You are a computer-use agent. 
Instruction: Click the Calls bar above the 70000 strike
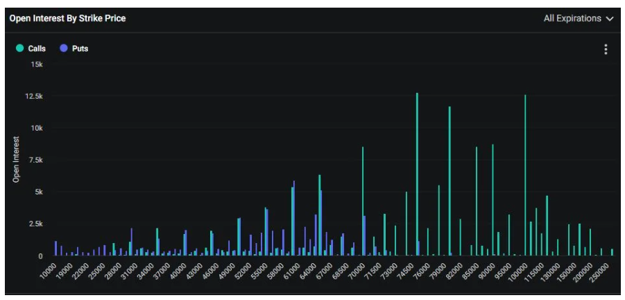click(362, 201)
